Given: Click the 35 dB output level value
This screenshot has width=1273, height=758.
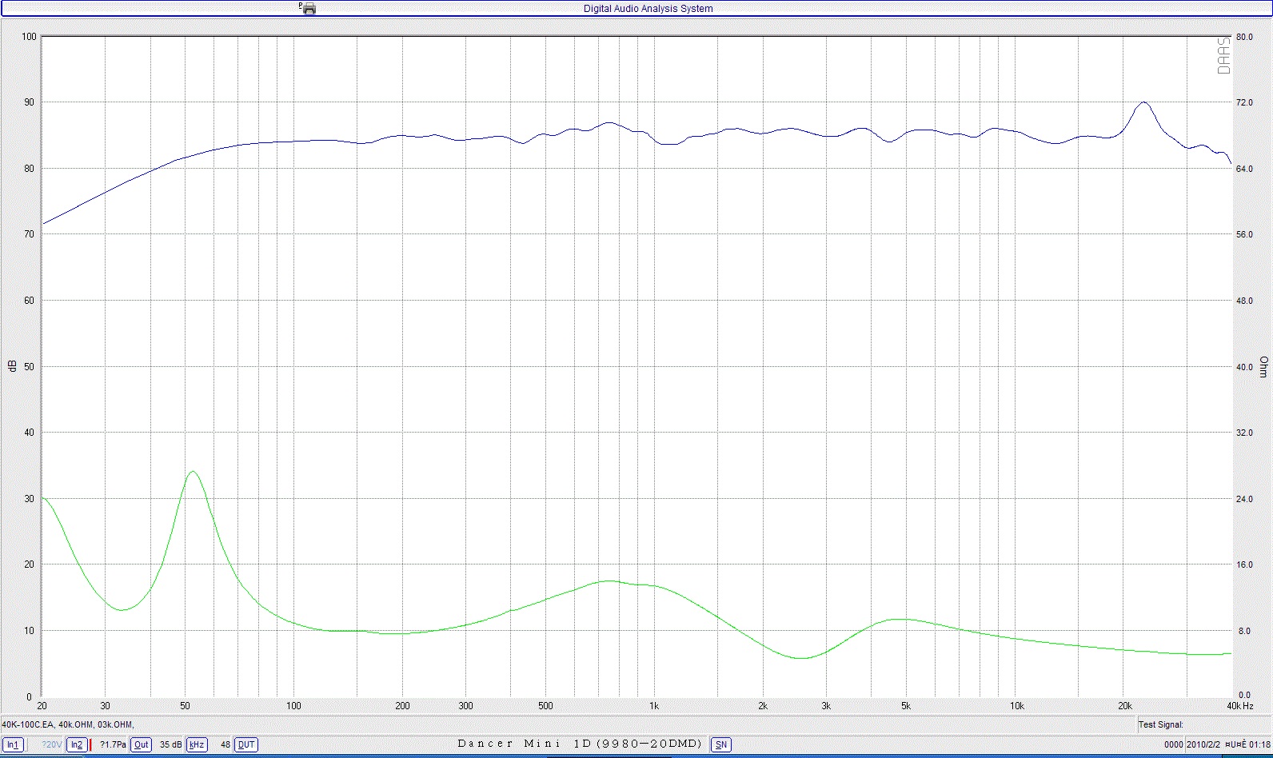Looking at the screenshot, I should (170, 744).
